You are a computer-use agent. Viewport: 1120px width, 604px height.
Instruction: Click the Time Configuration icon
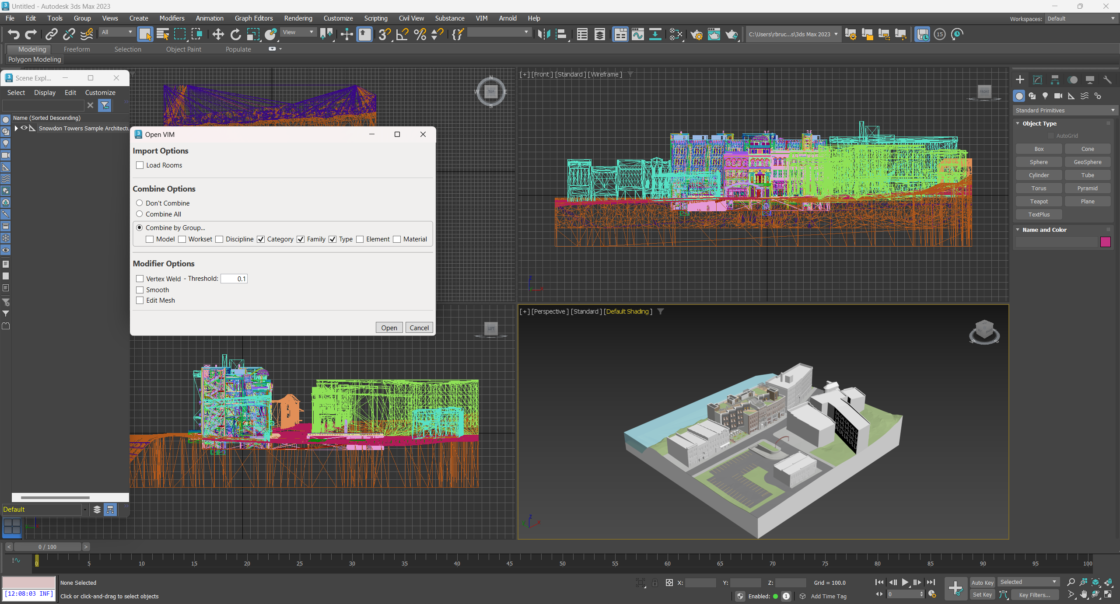(x=932, y=594)
